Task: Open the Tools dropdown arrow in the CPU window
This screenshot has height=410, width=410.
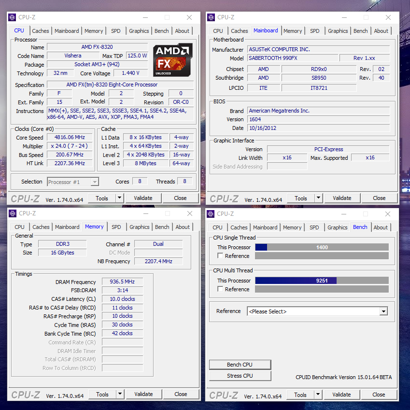Action: click(119, 198)
